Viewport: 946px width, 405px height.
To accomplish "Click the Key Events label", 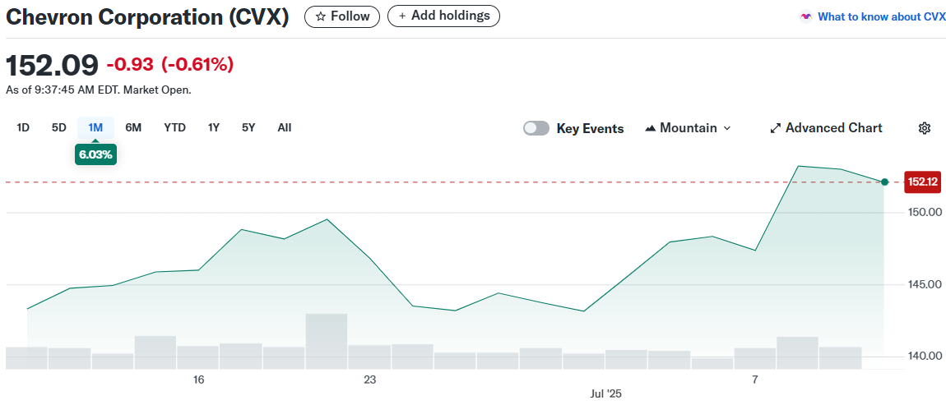I will [x=590, y=128].
